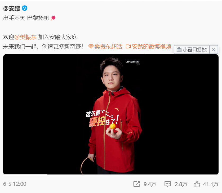The height and width of the screenshot is (193, 222).
Task: Open comments via the speech bubble icon
Action: pos(168,184)
